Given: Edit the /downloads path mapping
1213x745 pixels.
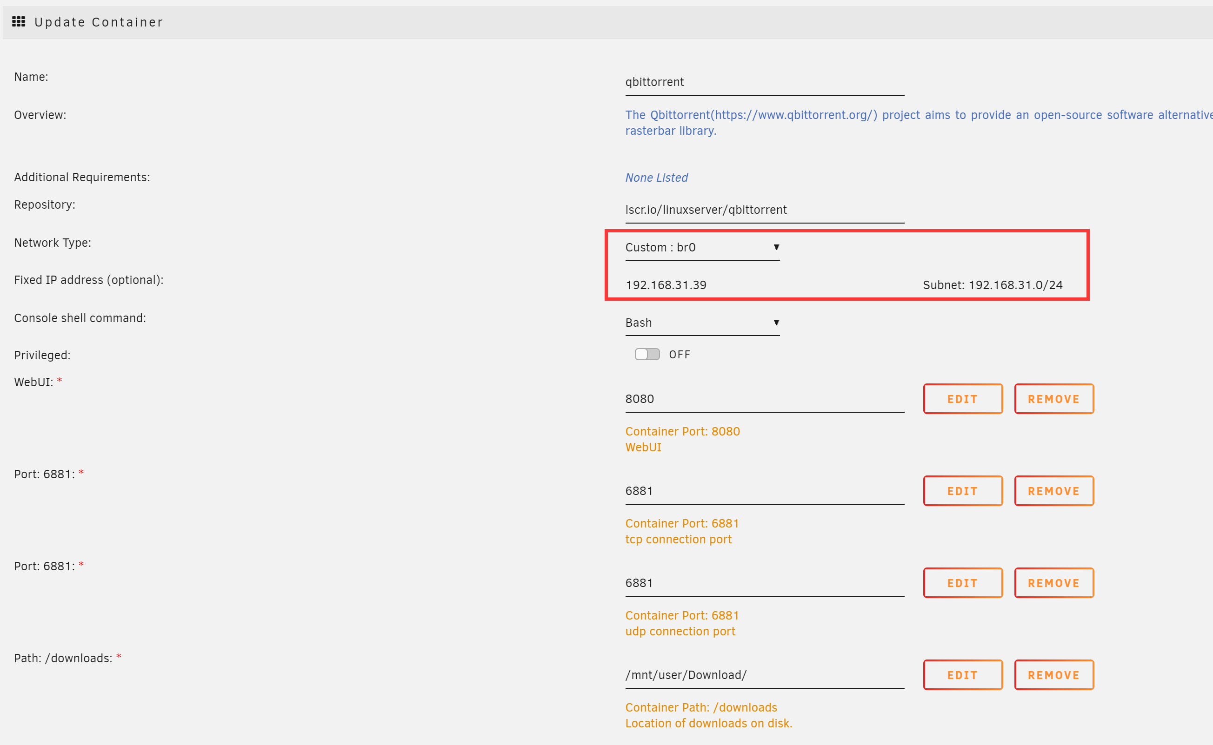Looking at the screenshot, I should click(x=962, y=675).
